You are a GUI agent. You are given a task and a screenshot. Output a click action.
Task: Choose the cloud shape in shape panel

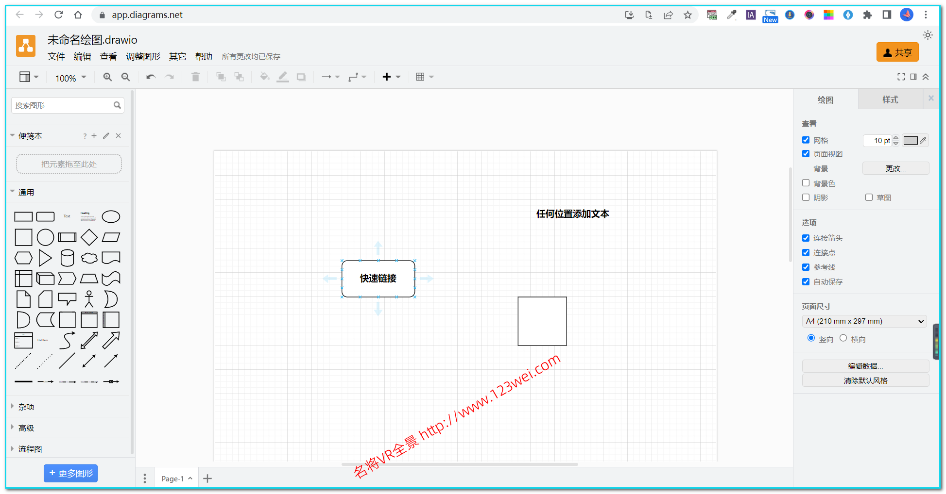[x=89, y=258]
